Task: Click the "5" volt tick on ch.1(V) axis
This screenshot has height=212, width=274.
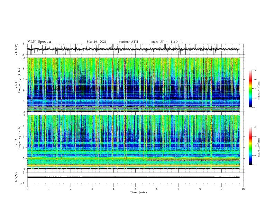Action: click(x=24, y=44)
